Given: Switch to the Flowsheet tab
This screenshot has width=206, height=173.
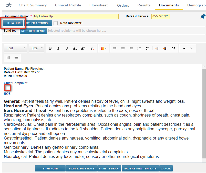Looking at the screenshot, I should pos(98,5).
